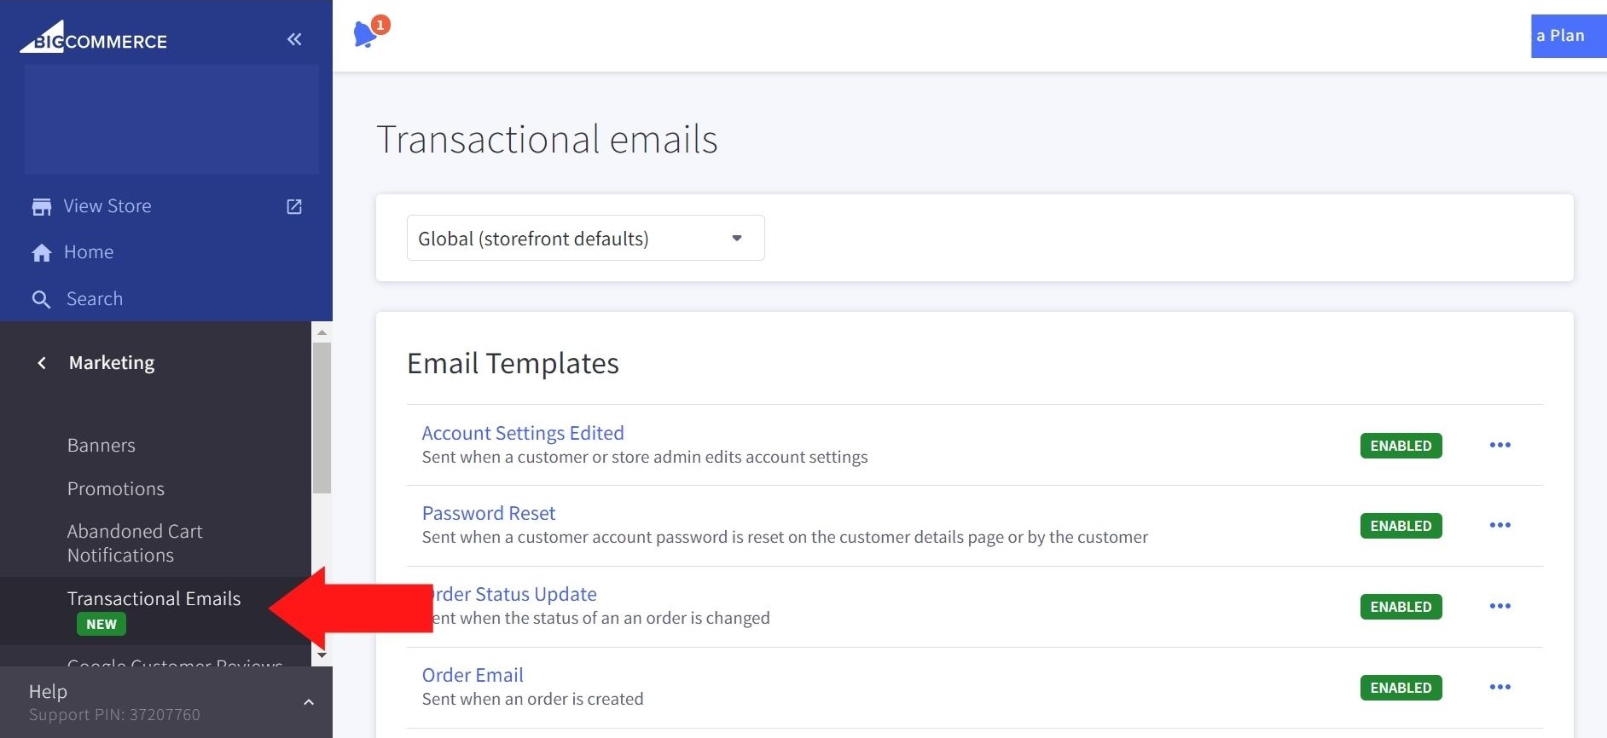Open Abandoned Cart Notifications
Viewport: 1607px width, 738px height.
tap(135, 543)
